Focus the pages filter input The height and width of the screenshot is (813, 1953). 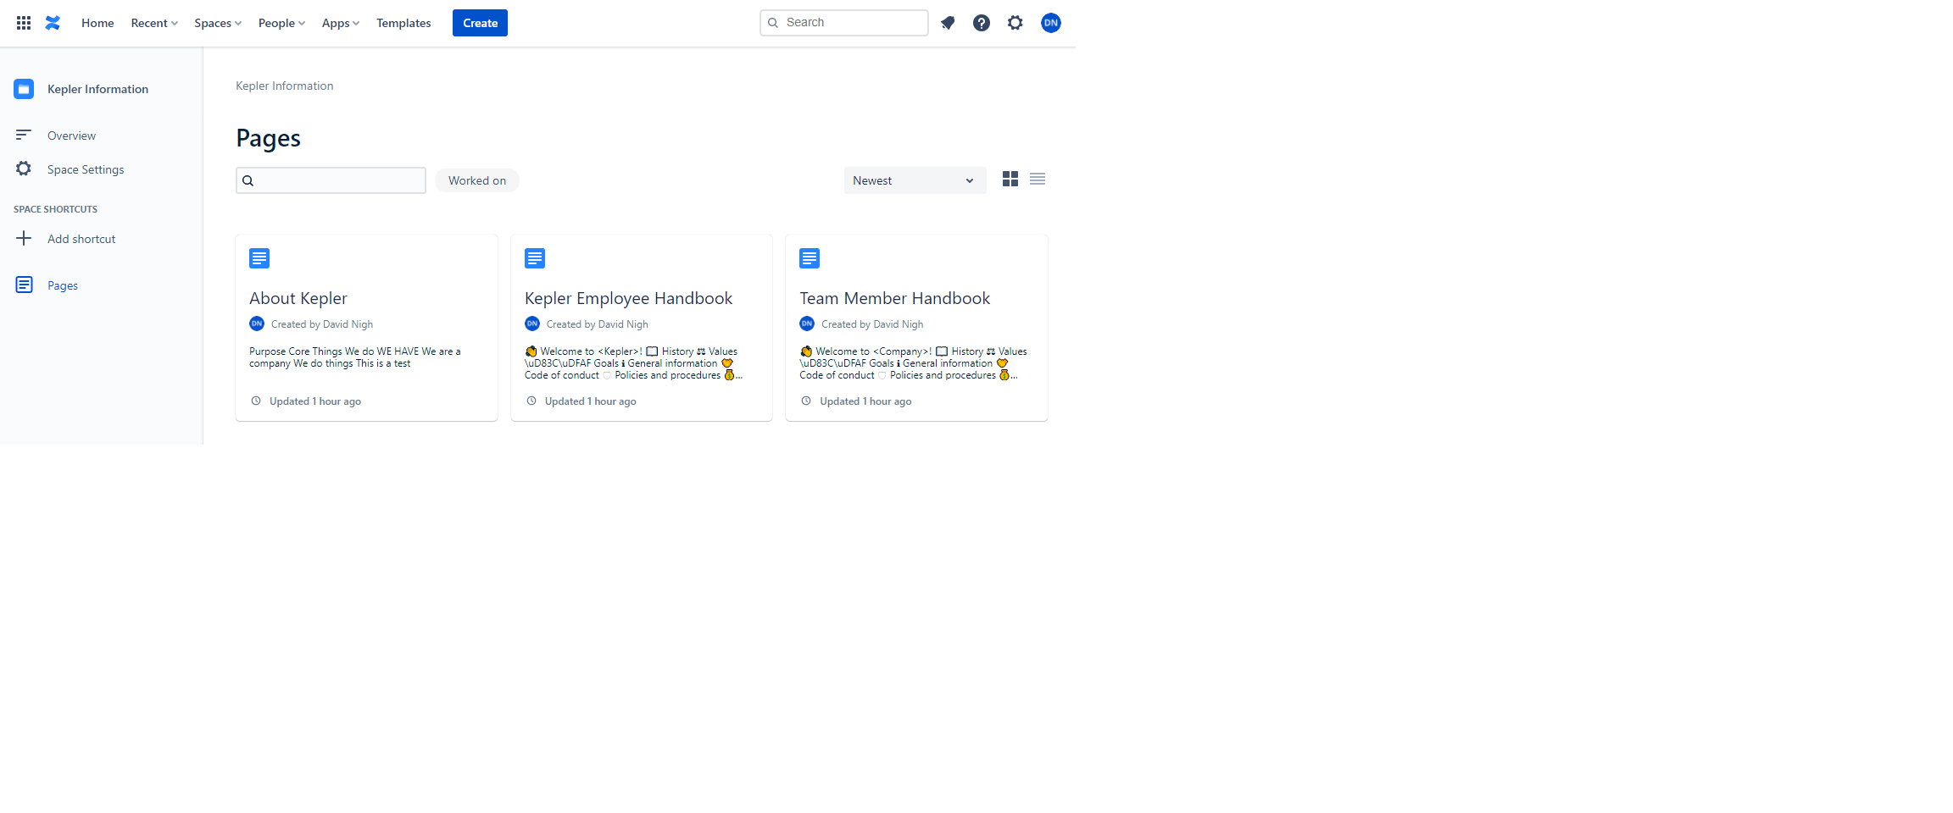pos(331,180)
